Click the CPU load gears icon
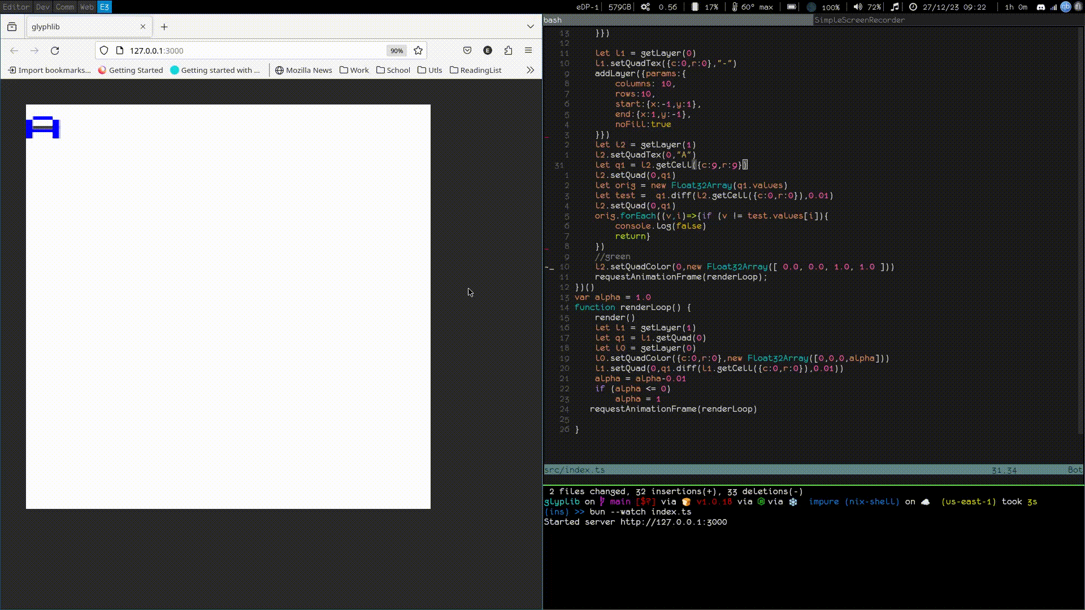This screenshot has width=1085, height=610. (x=645, y=7)
